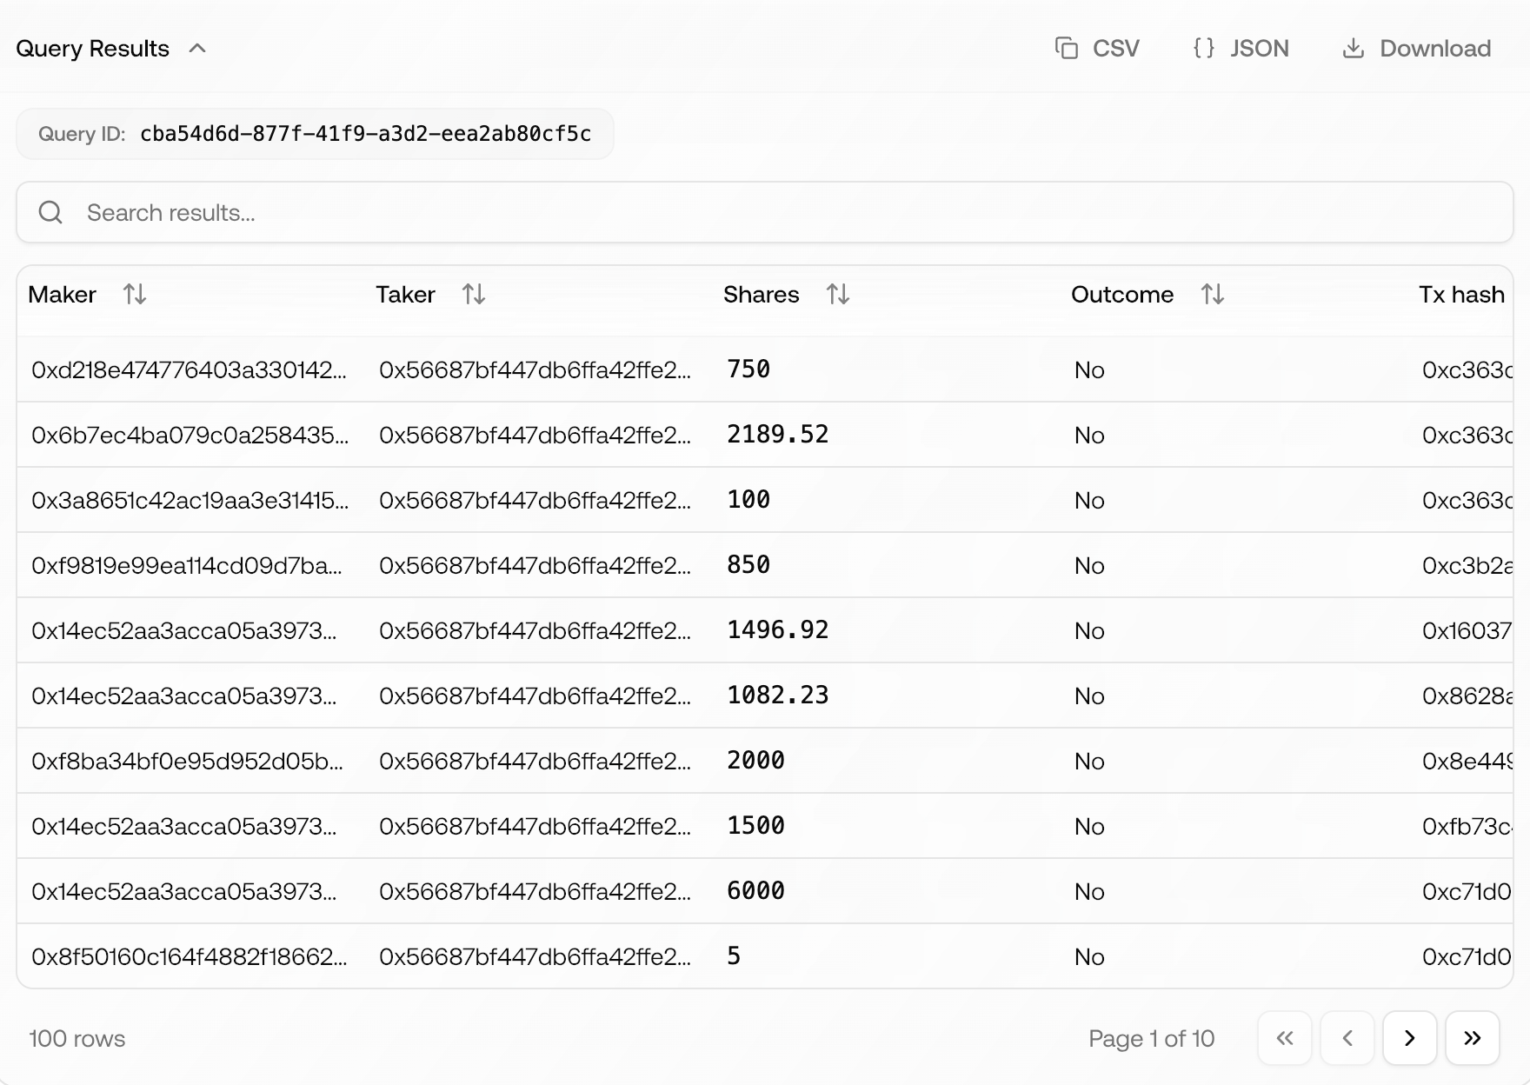
Task: Go back to the first page
Action: 1285,1038
